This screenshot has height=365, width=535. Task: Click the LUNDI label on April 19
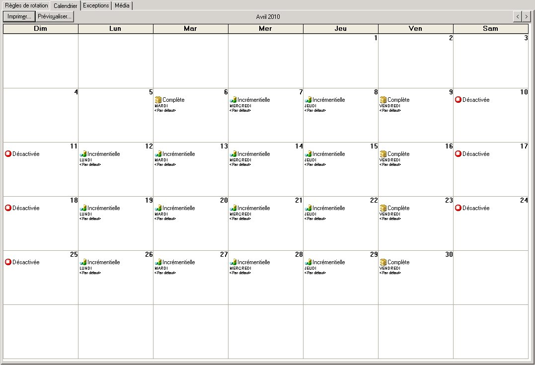(x=85, y=214)
